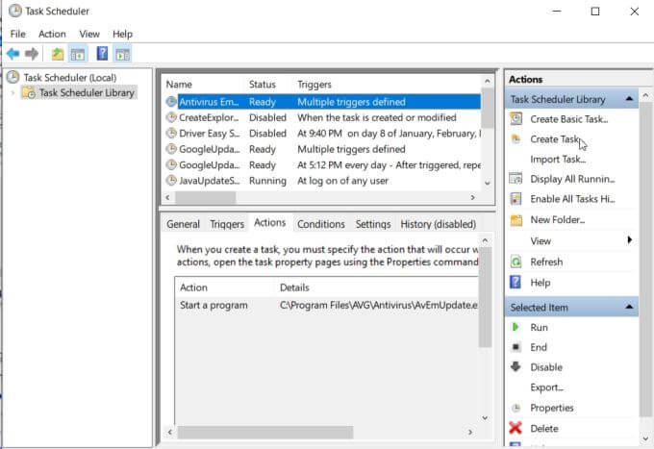Click the Properties clock icon
Viewport: 654px width, 449px height.
[x=516, y=408]
